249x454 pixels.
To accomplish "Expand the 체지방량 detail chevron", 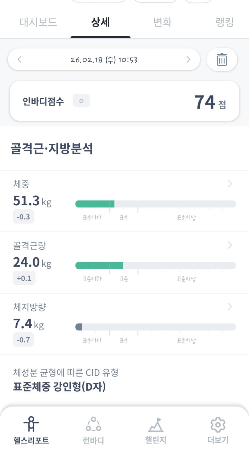I will pos(230,306).
